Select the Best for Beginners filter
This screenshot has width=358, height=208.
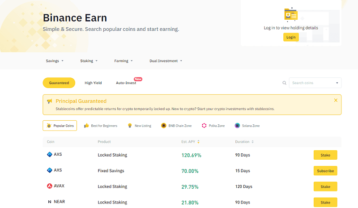point(100,126)
